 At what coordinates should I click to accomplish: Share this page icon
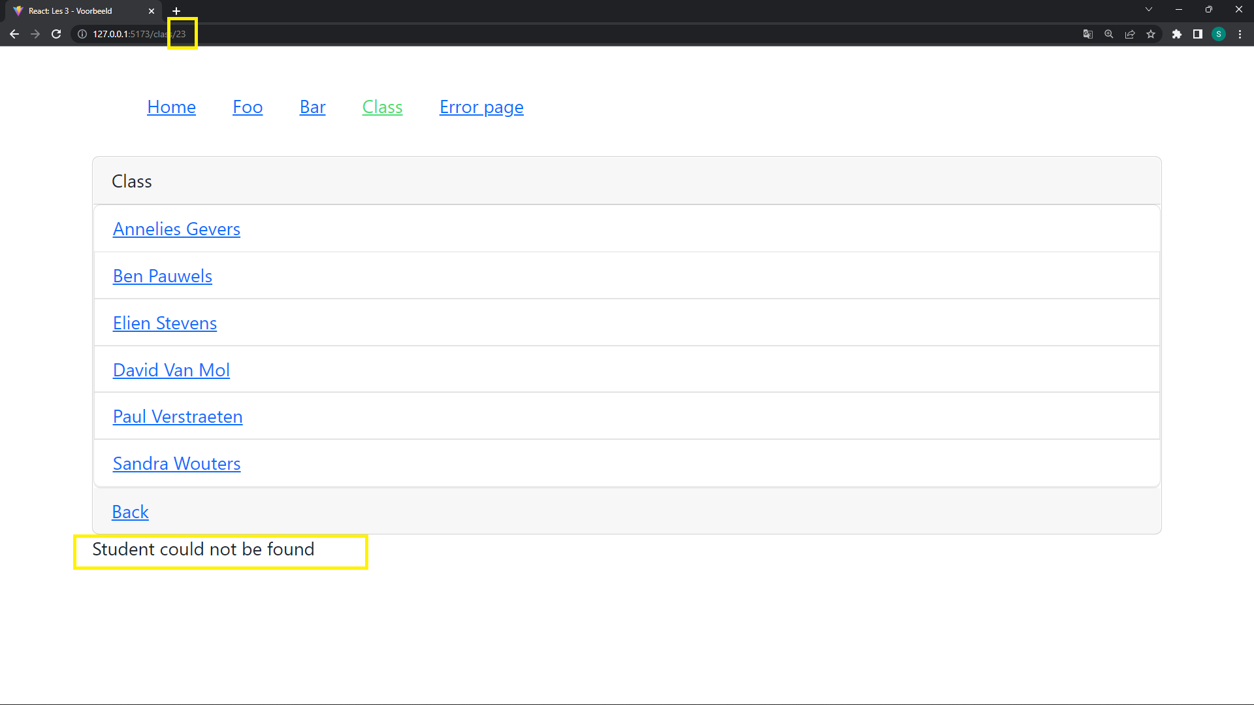[x=1129, y=34]
